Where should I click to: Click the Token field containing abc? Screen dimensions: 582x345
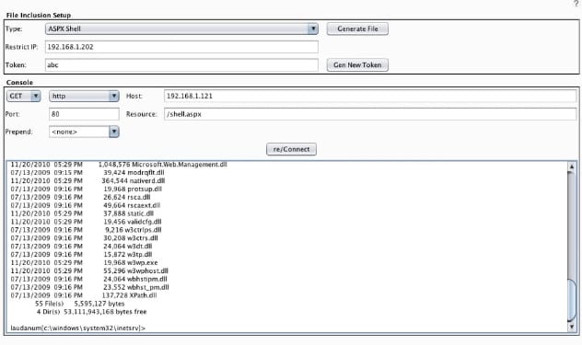(x=181, y=65)
